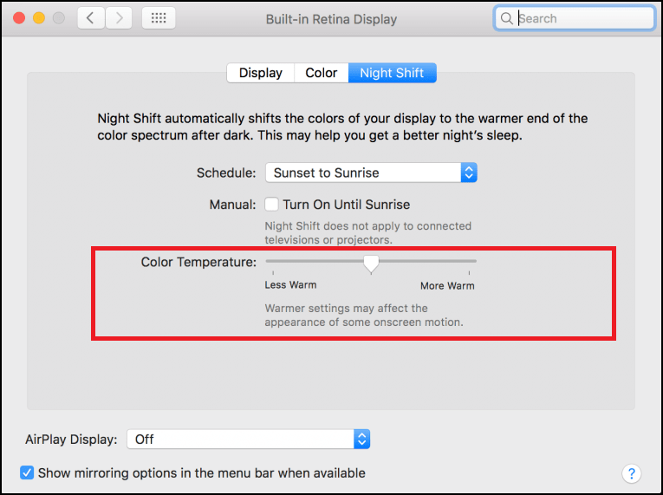663x495 pixels.
Task: Go back using the left chevron button
Action: coord(91,18)
